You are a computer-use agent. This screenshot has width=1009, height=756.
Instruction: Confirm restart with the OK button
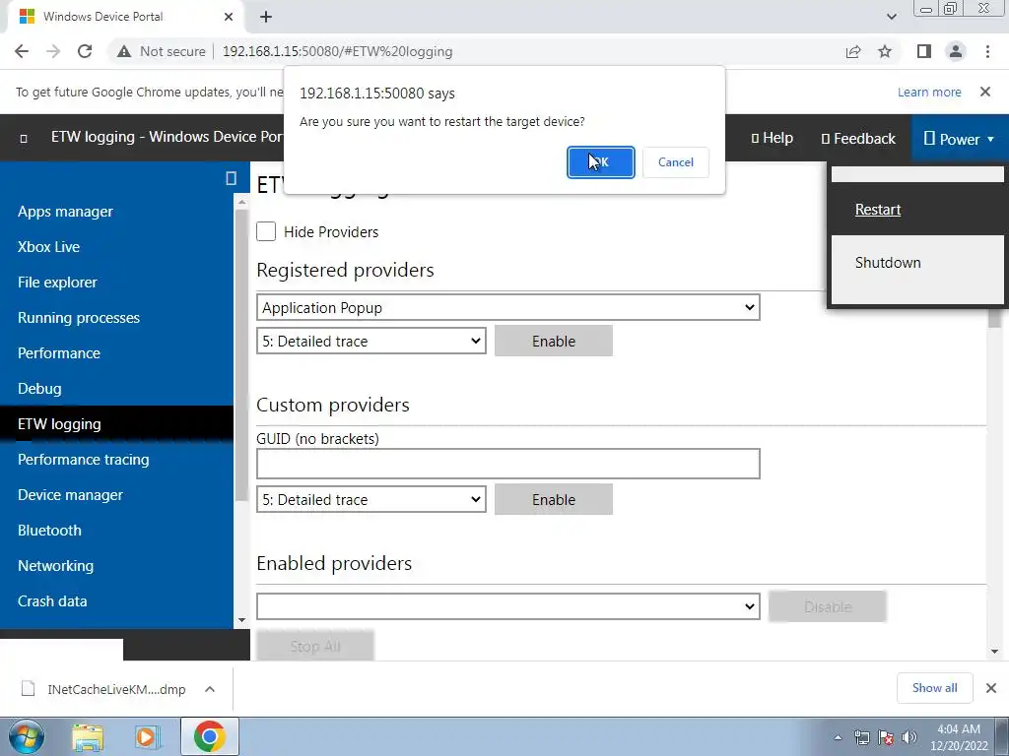coord(600,162)
